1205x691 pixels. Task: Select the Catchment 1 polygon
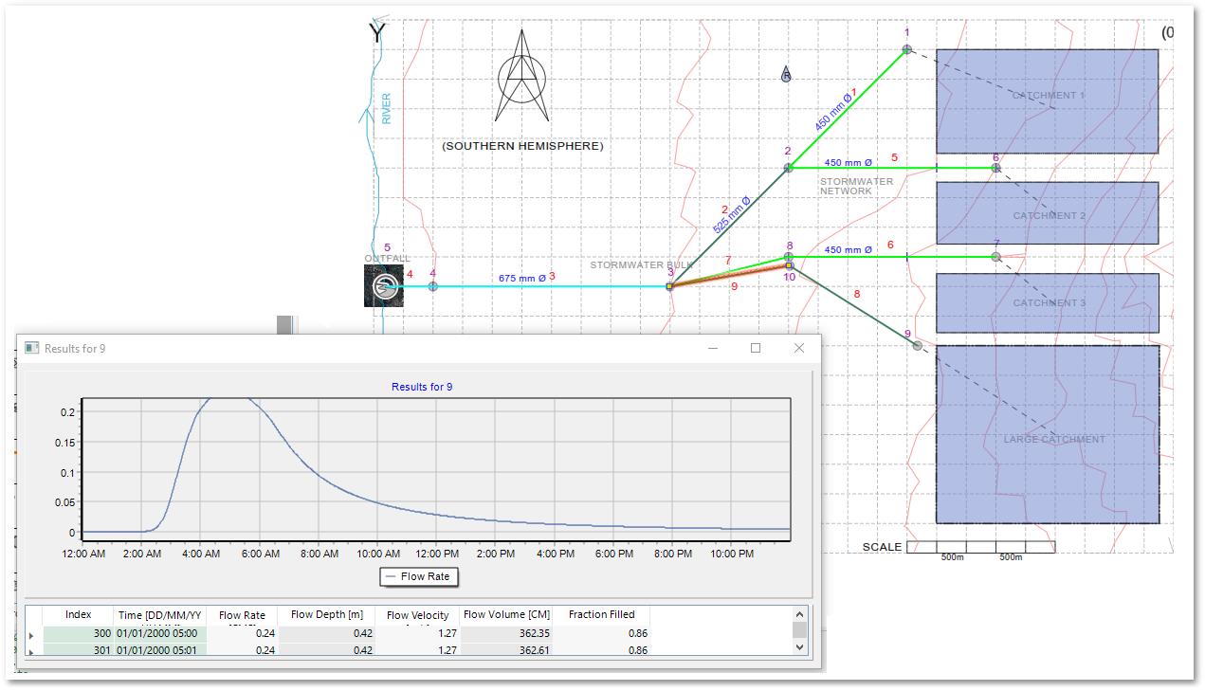[x=1048, y=101]
